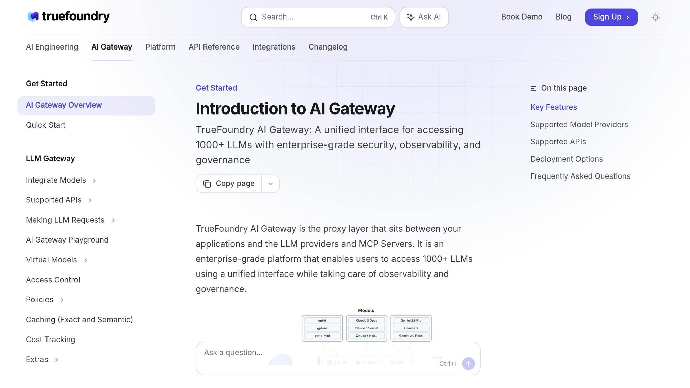Click the LLM Gateway sidebar heading
Viewport: 690px width, 388px height.
point(50,158)
